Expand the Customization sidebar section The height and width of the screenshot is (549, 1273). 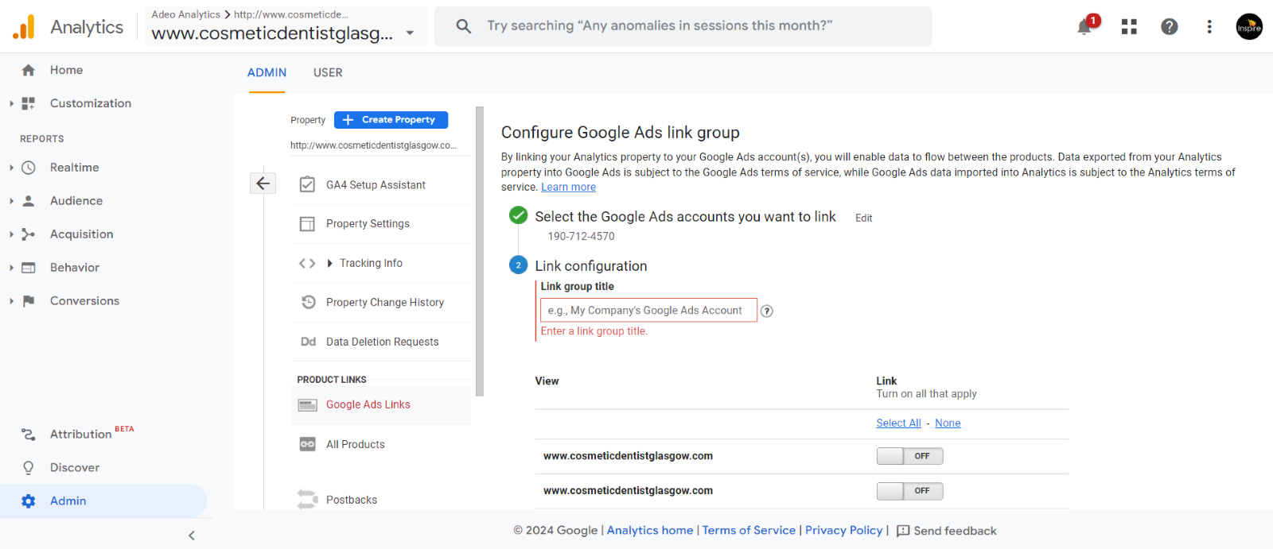click(x=11, y=103)
